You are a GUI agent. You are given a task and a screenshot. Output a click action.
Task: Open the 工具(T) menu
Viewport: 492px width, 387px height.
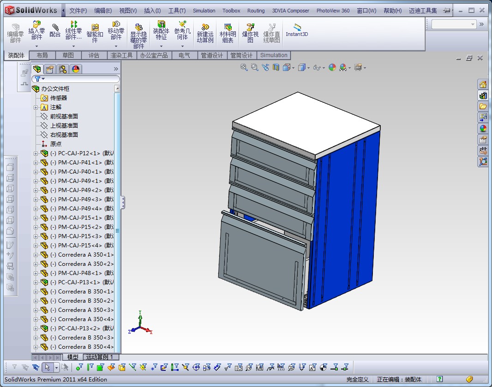click(x=177, y=11)
